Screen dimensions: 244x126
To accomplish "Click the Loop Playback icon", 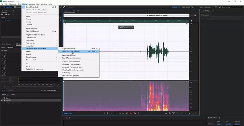I will [x=135, y=113].
